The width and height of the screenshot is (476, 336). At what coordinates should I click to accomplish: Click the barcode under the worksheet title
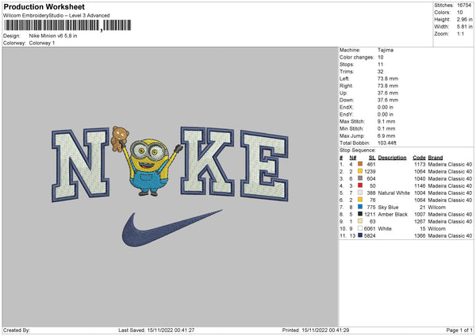[x=67, y=25]
